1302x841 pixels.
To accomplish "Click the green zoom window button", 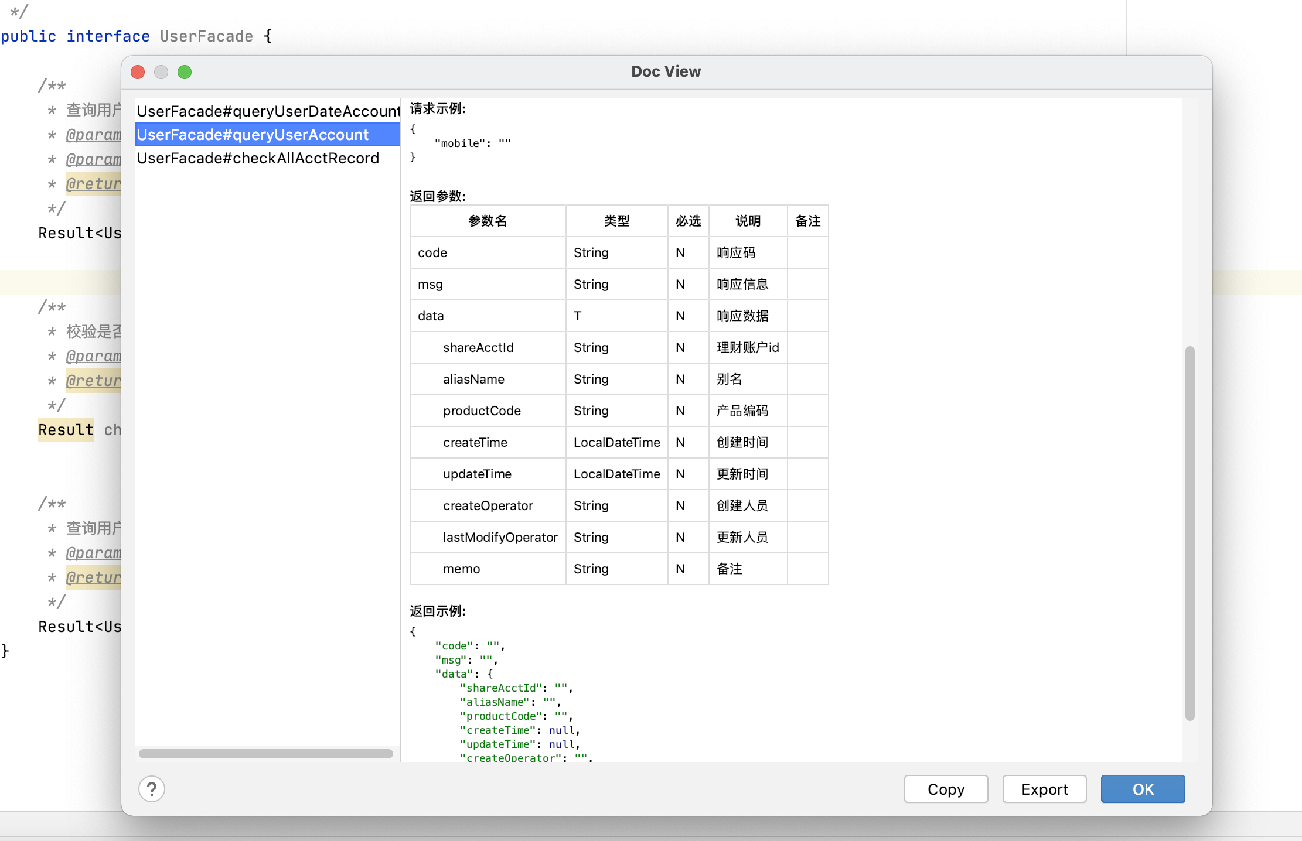I will (x=185, y=72).
